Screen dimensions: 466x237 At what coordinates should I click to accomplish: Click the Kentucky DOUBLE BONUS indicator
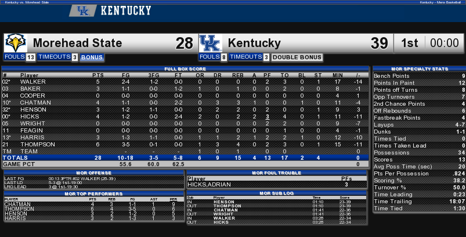coord(297,58)
